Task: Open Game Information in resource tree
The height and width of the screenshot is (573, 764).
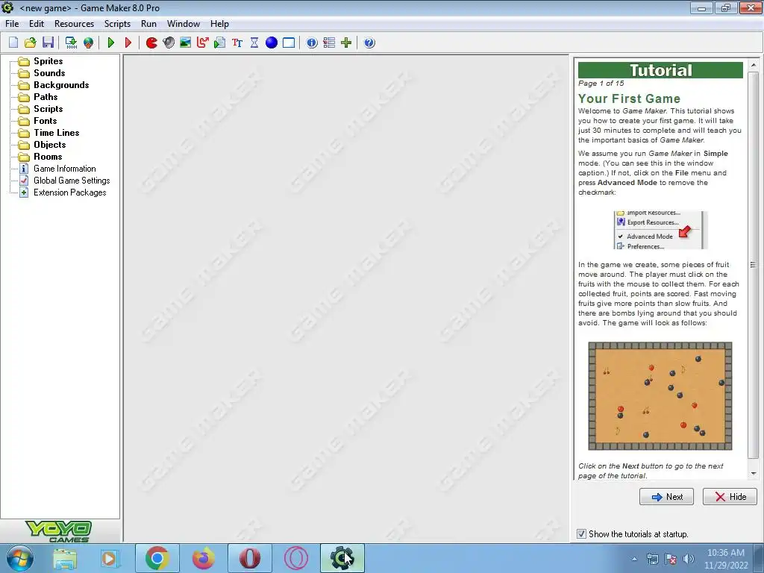Action: coord(57,169)
